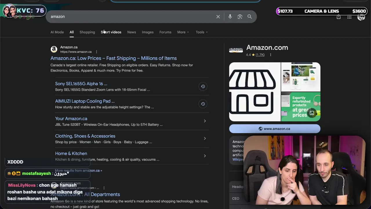Click the magnifying glass search button
371x209 pixels.
[x=250, y=17]
